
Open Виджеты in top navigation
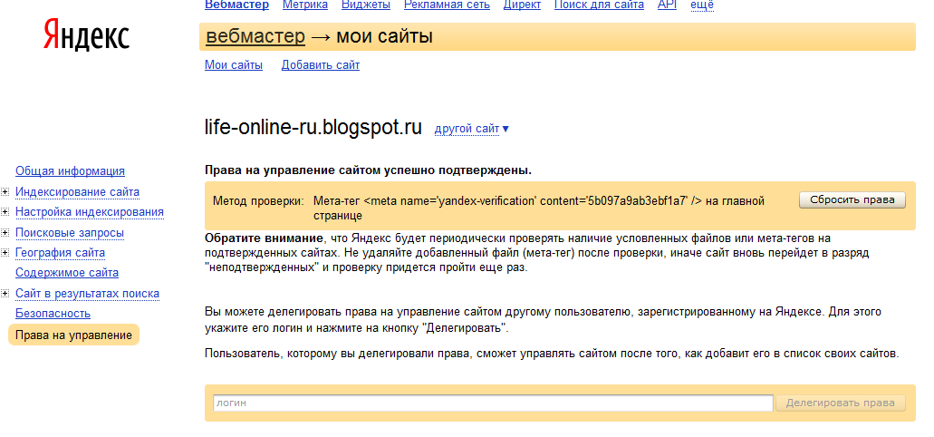pos(366,5)
